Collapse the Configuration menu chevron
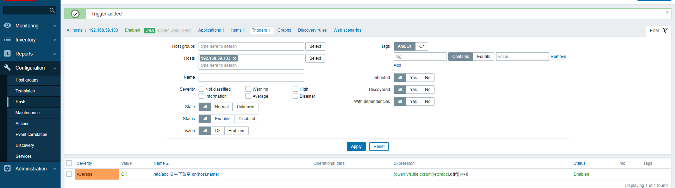Screen dimensions: 675x188 click(55, 68)
